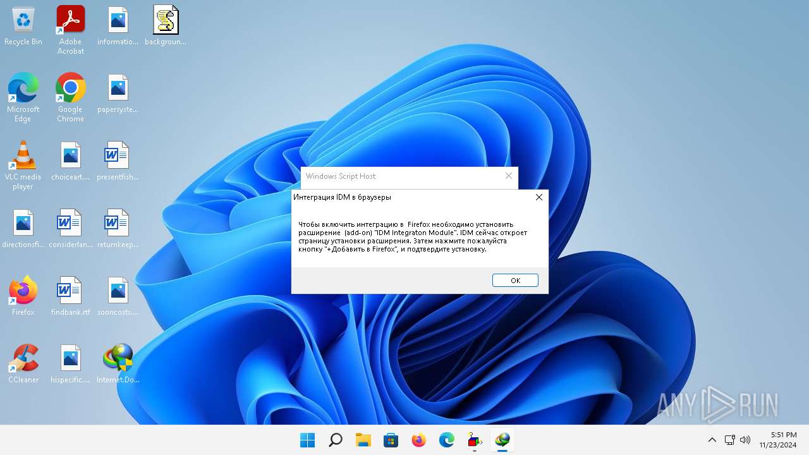Open network status tray icon
Screen dimensions: 809x455
[x=729, y=440]
